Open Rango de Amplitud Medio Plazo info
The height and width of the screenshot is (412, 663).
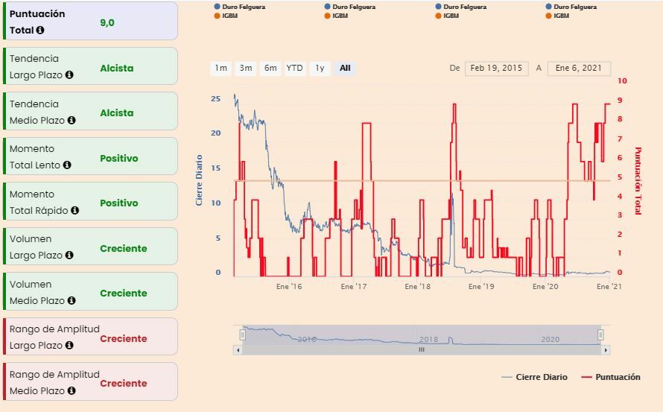[72, 390]
